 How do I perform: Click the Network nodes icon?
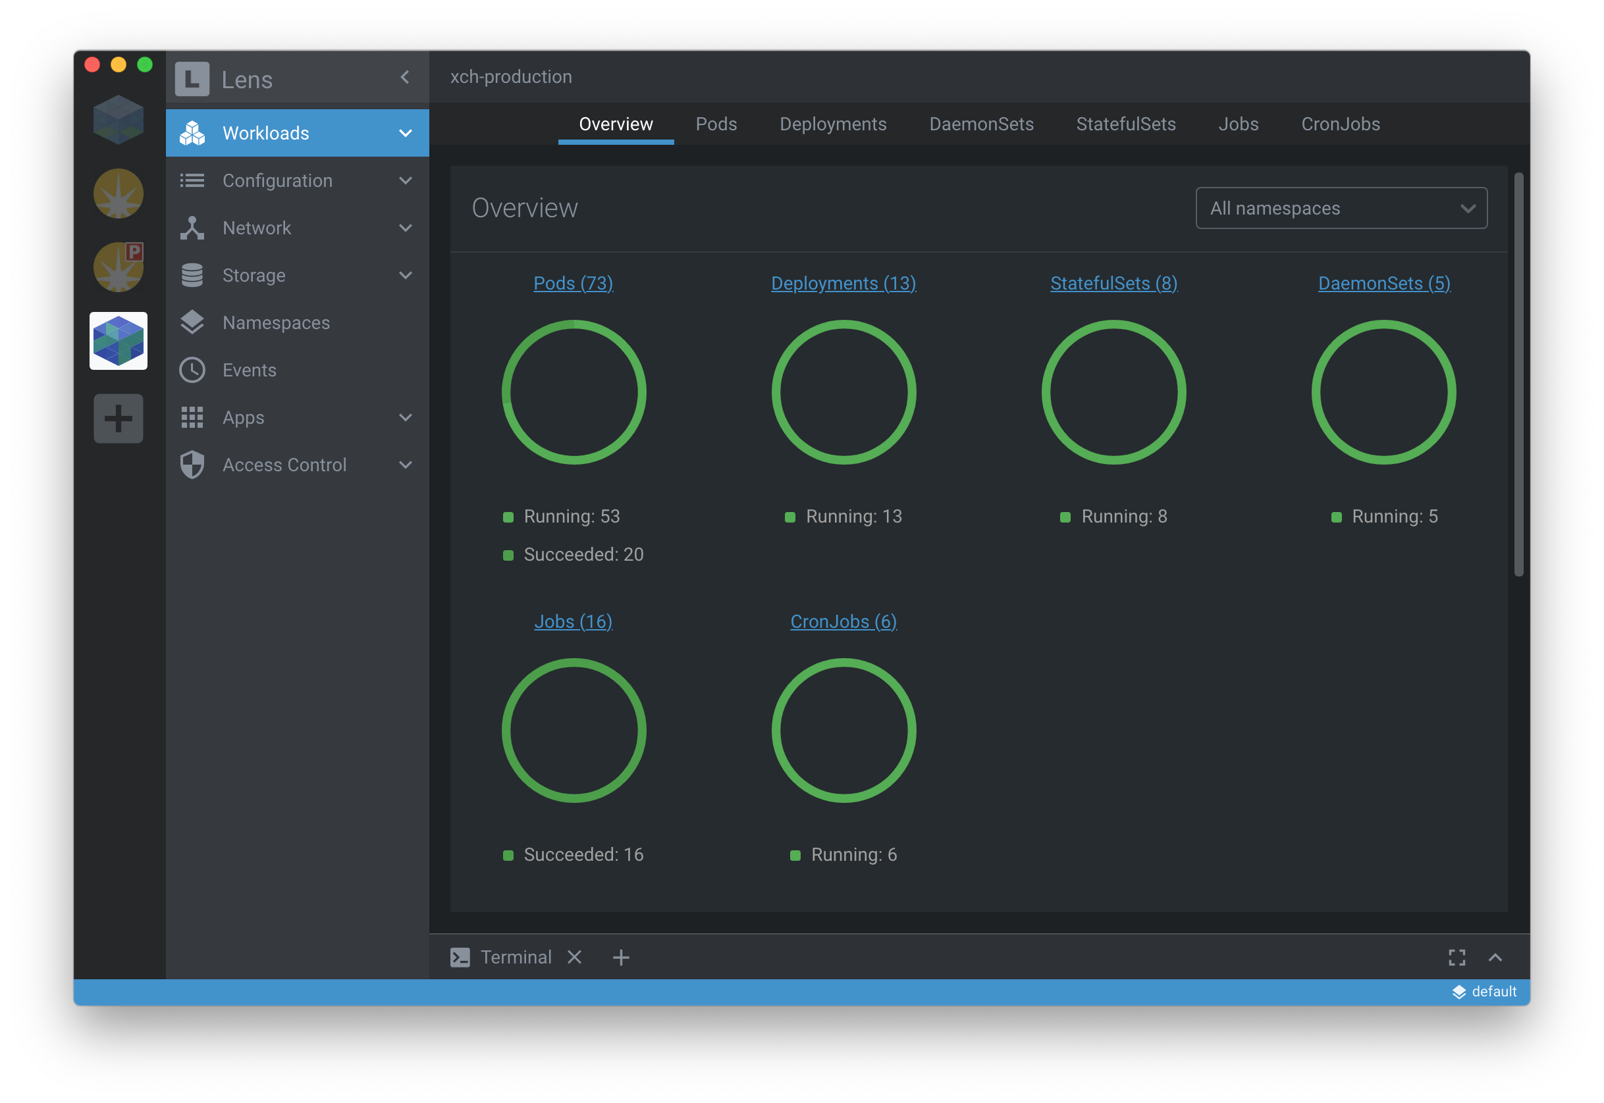click(192, 228)
